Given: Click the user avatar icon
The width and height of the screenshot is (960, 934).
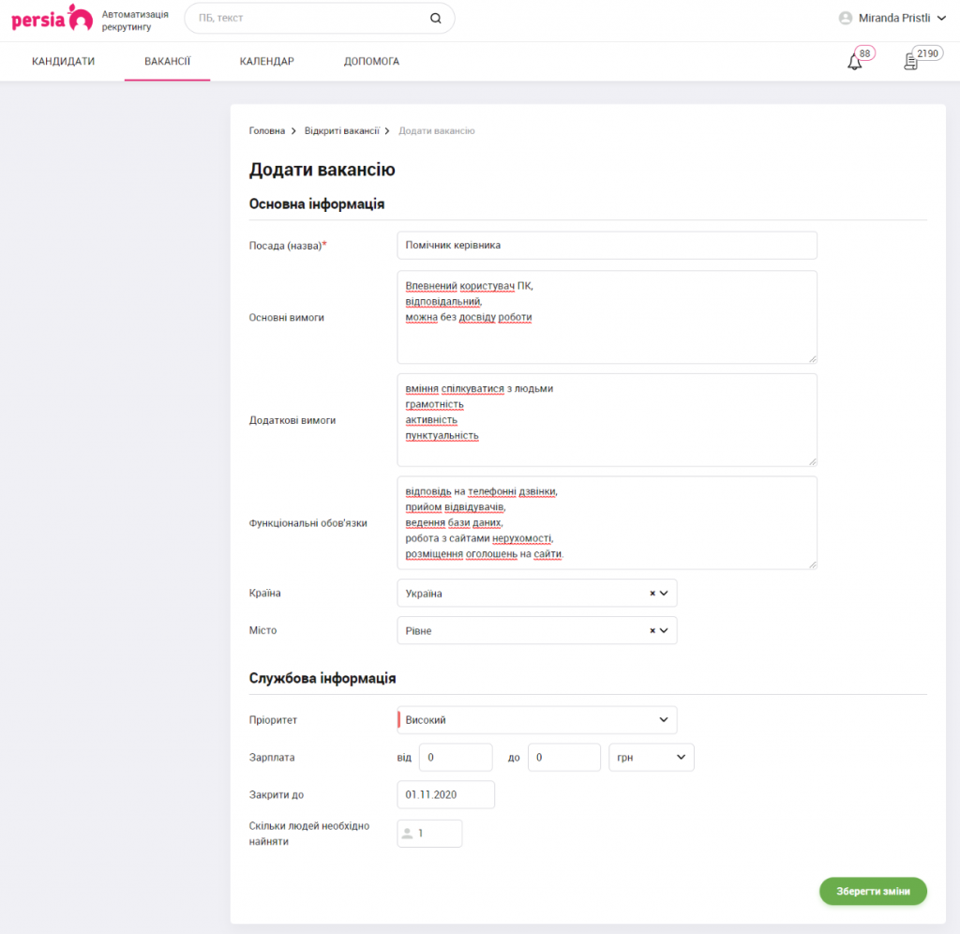Looking at the screenshot, I should pos(846,18).
